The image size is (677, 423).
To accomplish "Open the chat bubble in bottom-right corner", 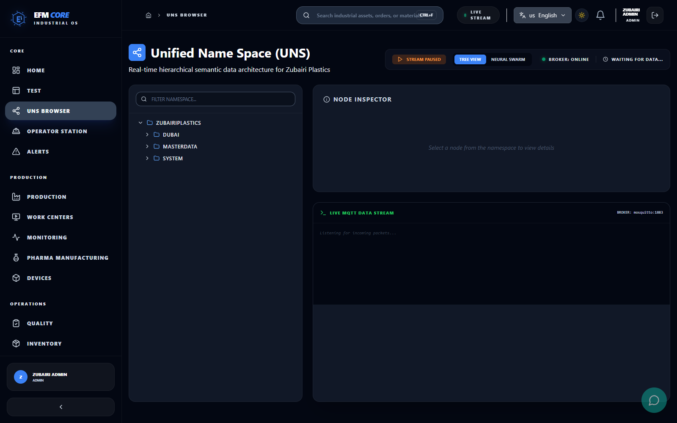I will 654,400.
